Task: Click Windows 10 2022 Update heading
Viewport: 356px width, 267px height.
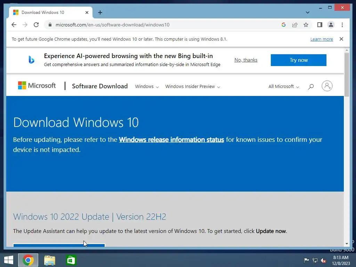Action: point(89,217)
